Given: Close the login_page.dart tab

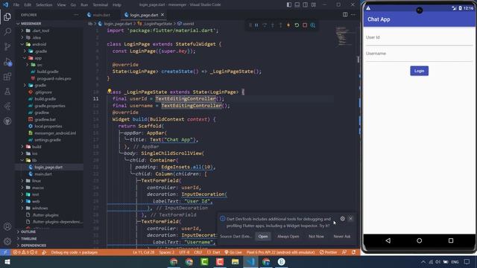Looking at the screenshot, I should 162,15.
